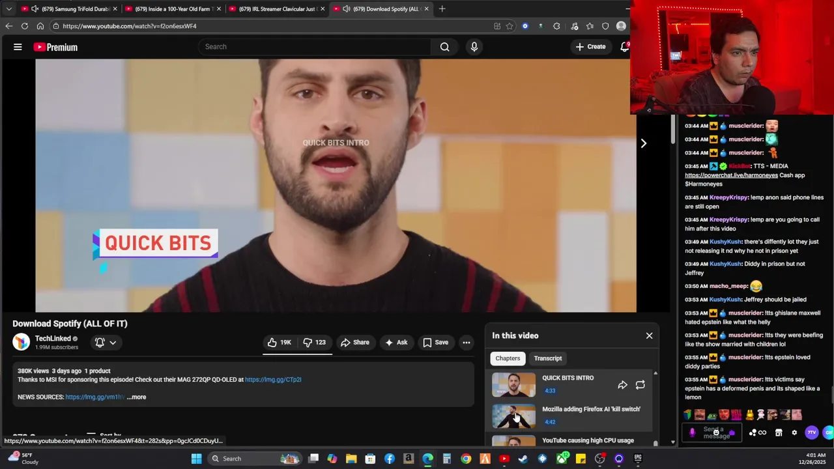834x469 pixels.
Task: Open the lmg.gg/CTp2I sponsor link
Action: click(273, 380)
